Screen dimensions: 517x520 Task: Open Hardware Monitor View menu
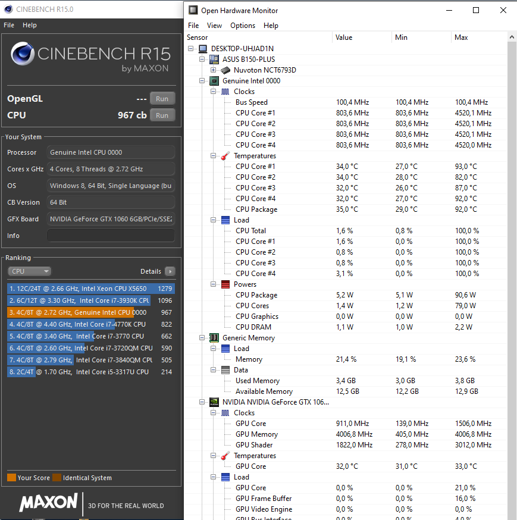(214, 26)
